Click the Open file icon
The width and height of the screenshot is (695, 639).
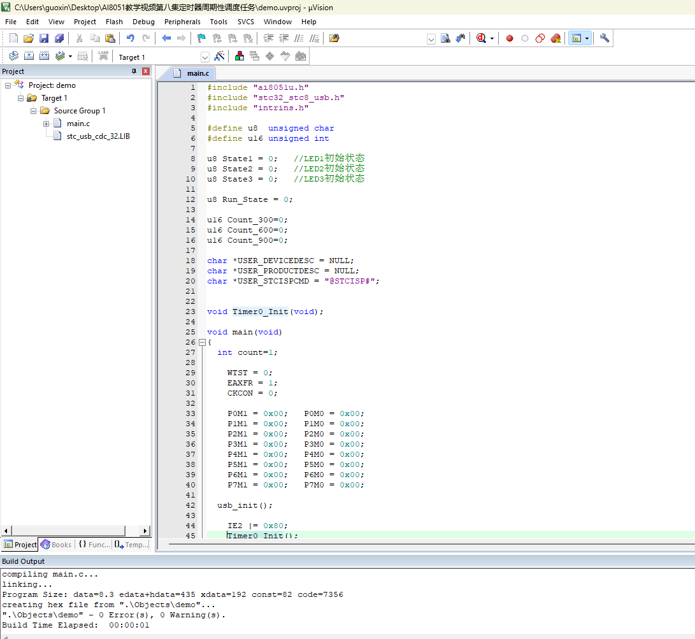tap(29, 38)
